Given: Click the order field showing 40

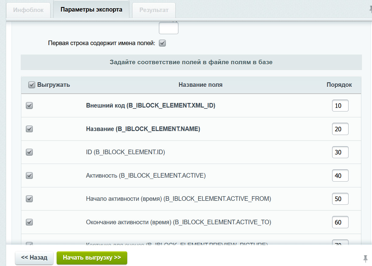Looking at the screenshot, I should (x=340, y=176).
